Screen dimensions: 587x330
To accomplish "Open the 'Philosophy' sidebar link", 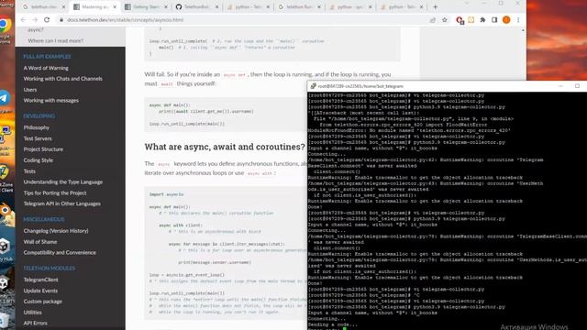I will (x=37, y=127).
